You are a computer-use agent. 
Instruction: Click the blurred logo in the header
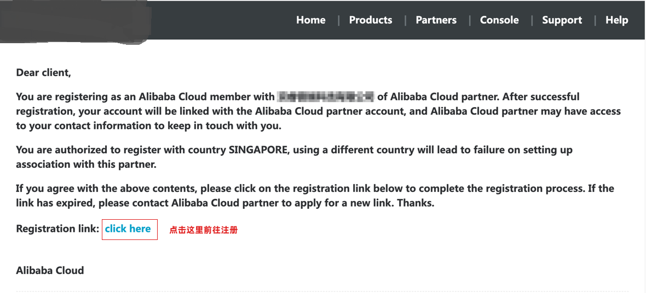tap(76, 21)
